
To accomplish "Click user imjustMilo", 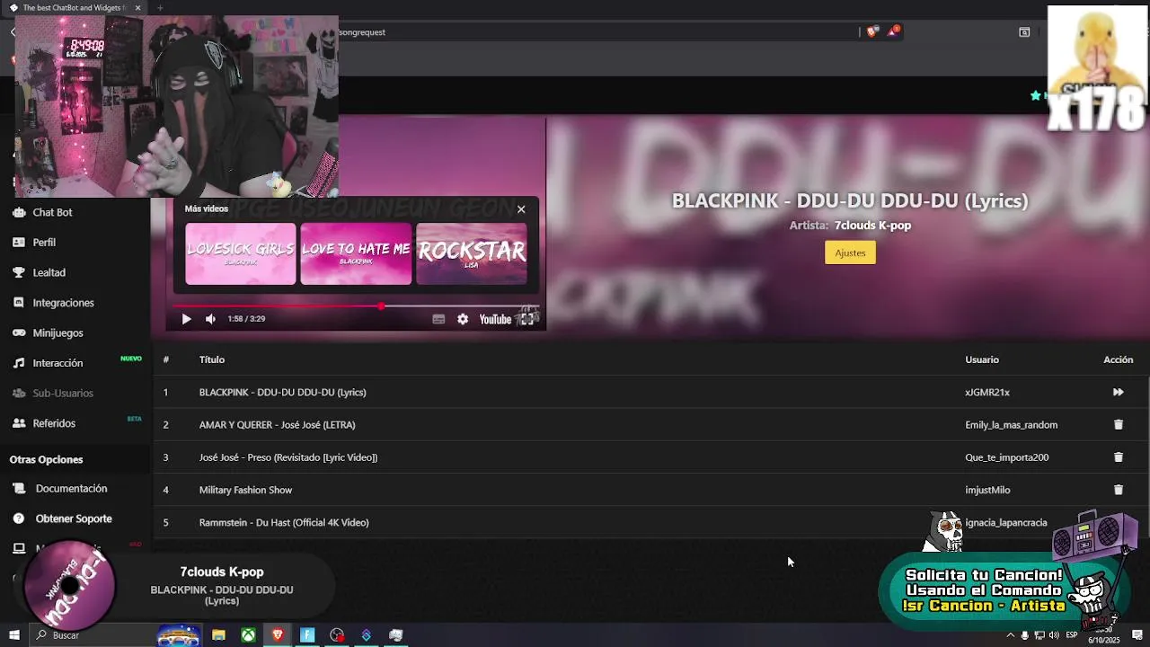I will 987,490.
